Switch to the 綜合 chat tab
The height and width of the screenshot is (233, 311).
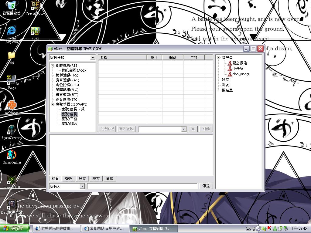[55, 178]
